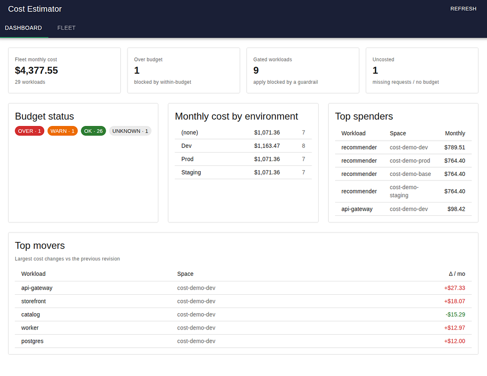Select api-gateway row in Top spenders
This screenshot has height=376, width=487.
[x=403, y=209]
